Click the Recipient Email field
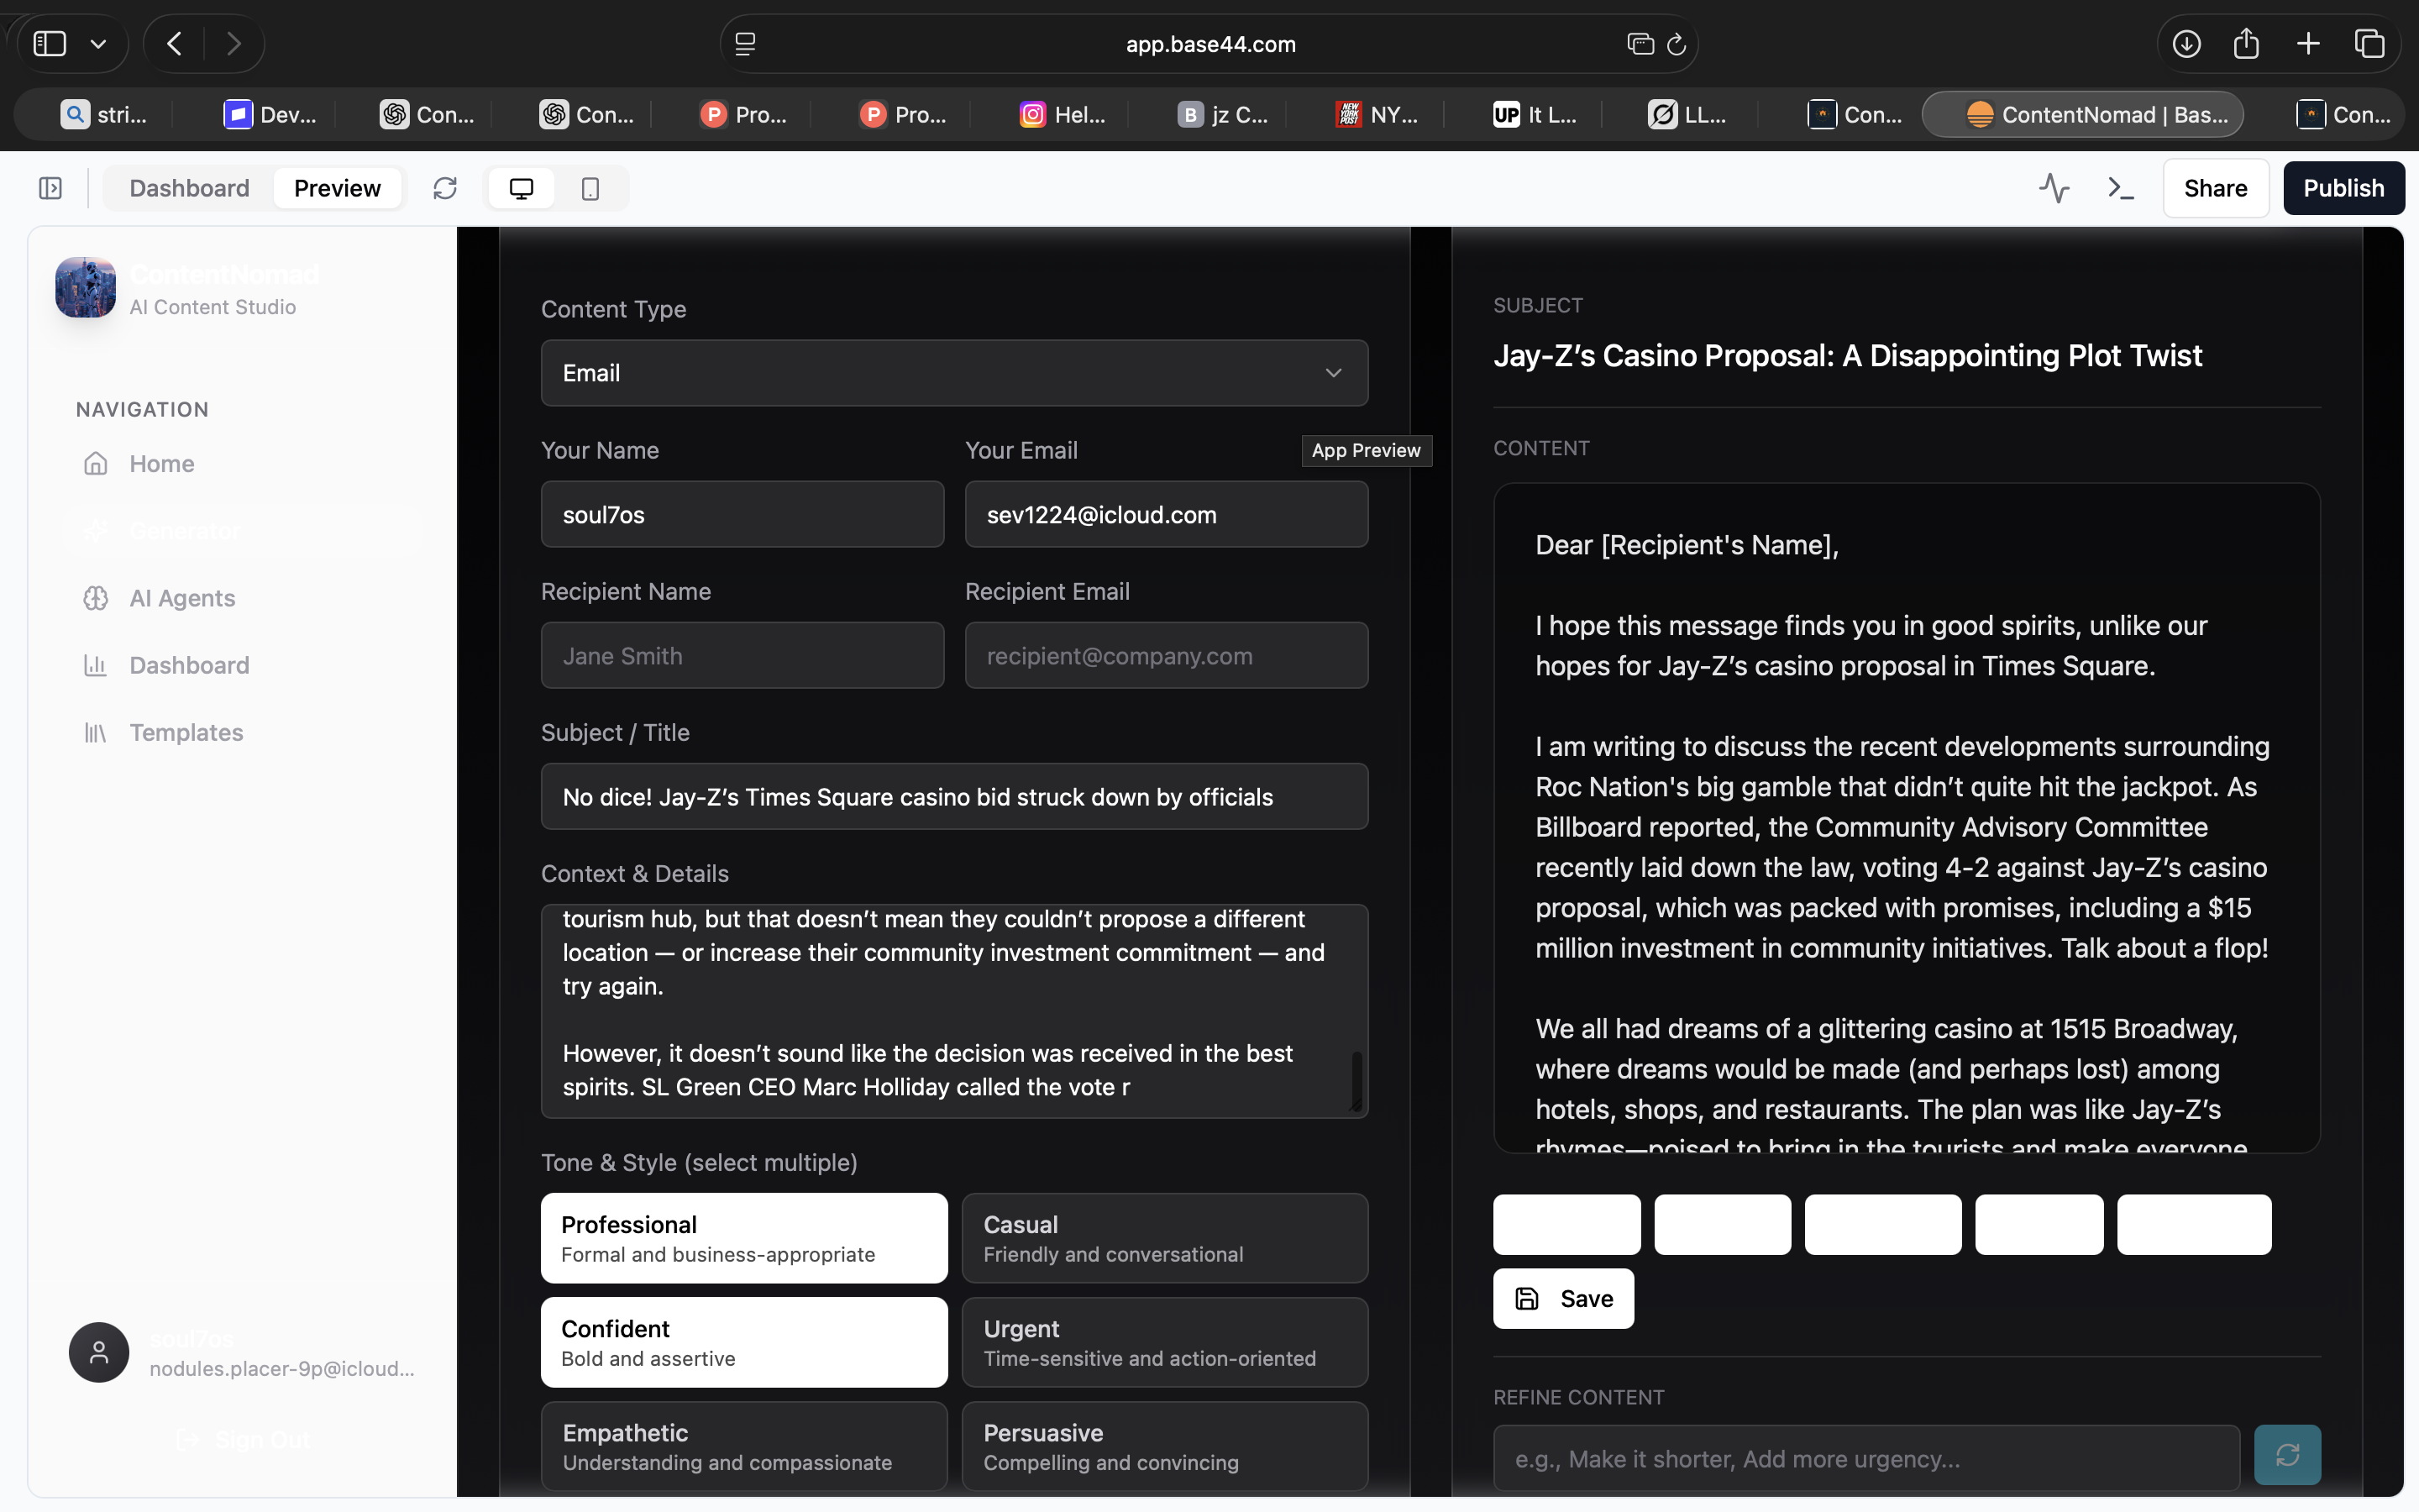2419x1512 pixels. click(x=1166, y=655)
